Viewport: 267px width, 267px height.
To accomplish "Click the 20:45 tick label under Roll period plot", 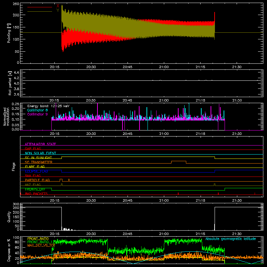I will coord(127,100).
